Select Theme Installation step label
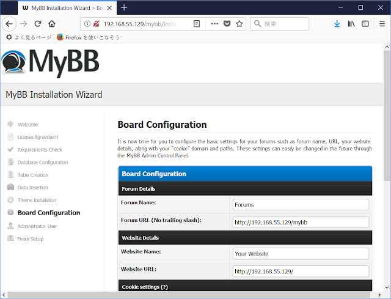 tap(37, 200)
